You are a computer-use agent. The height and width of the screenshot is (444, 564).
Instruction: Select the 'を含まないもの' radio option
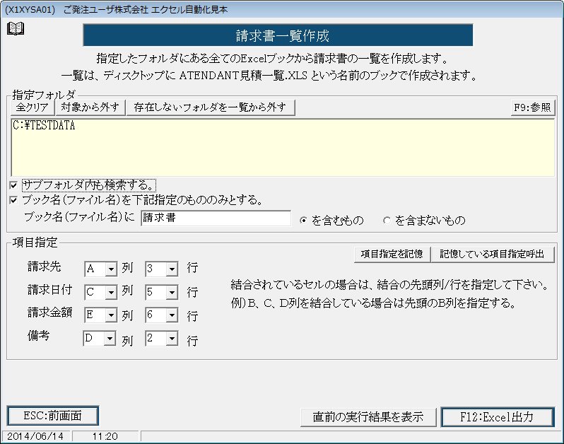[x=387, y=220]
